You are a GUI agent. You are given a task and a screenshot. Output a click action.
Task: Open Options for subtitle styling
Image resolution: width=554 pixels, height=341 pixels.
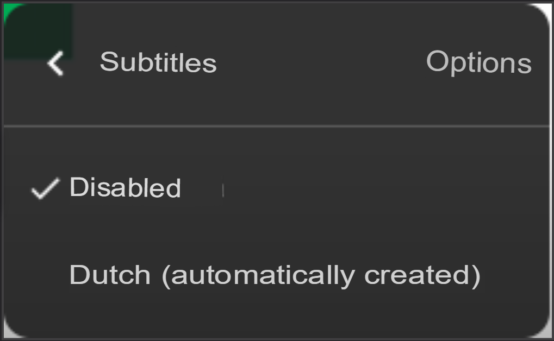coord(478,62)
